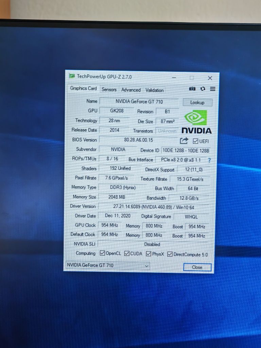261x348 pixels.
Task: Click the Texture Fillrate field 15.3 GTexel/s
Action: (190, 179)
